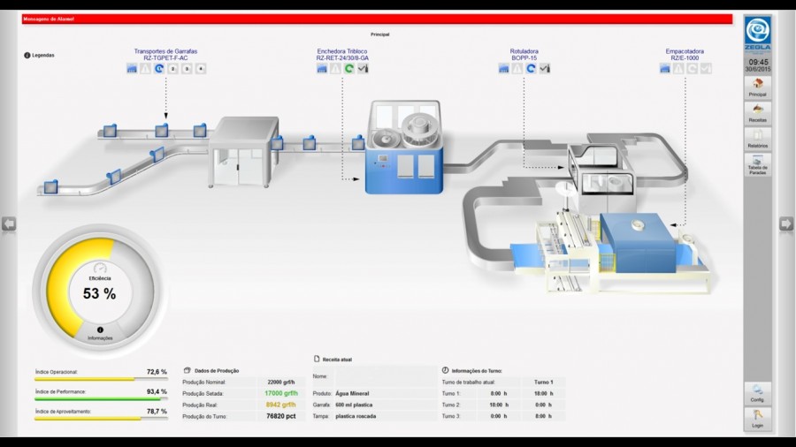This screenshot has height=447, width=796.
Task: Click the Receita atual heading
Action: point(337,360)
